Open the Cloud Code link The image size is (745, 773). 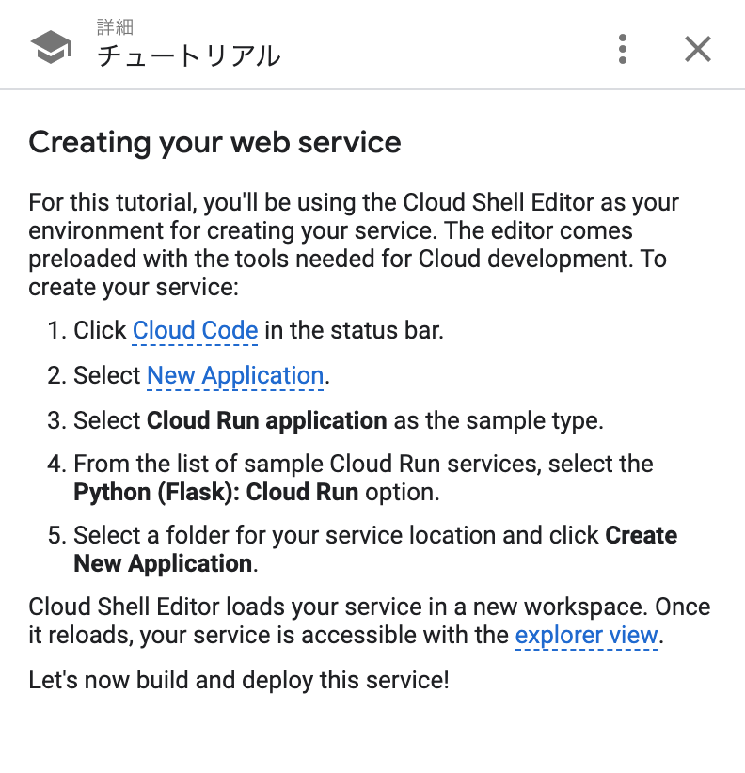tap(195, 330)
